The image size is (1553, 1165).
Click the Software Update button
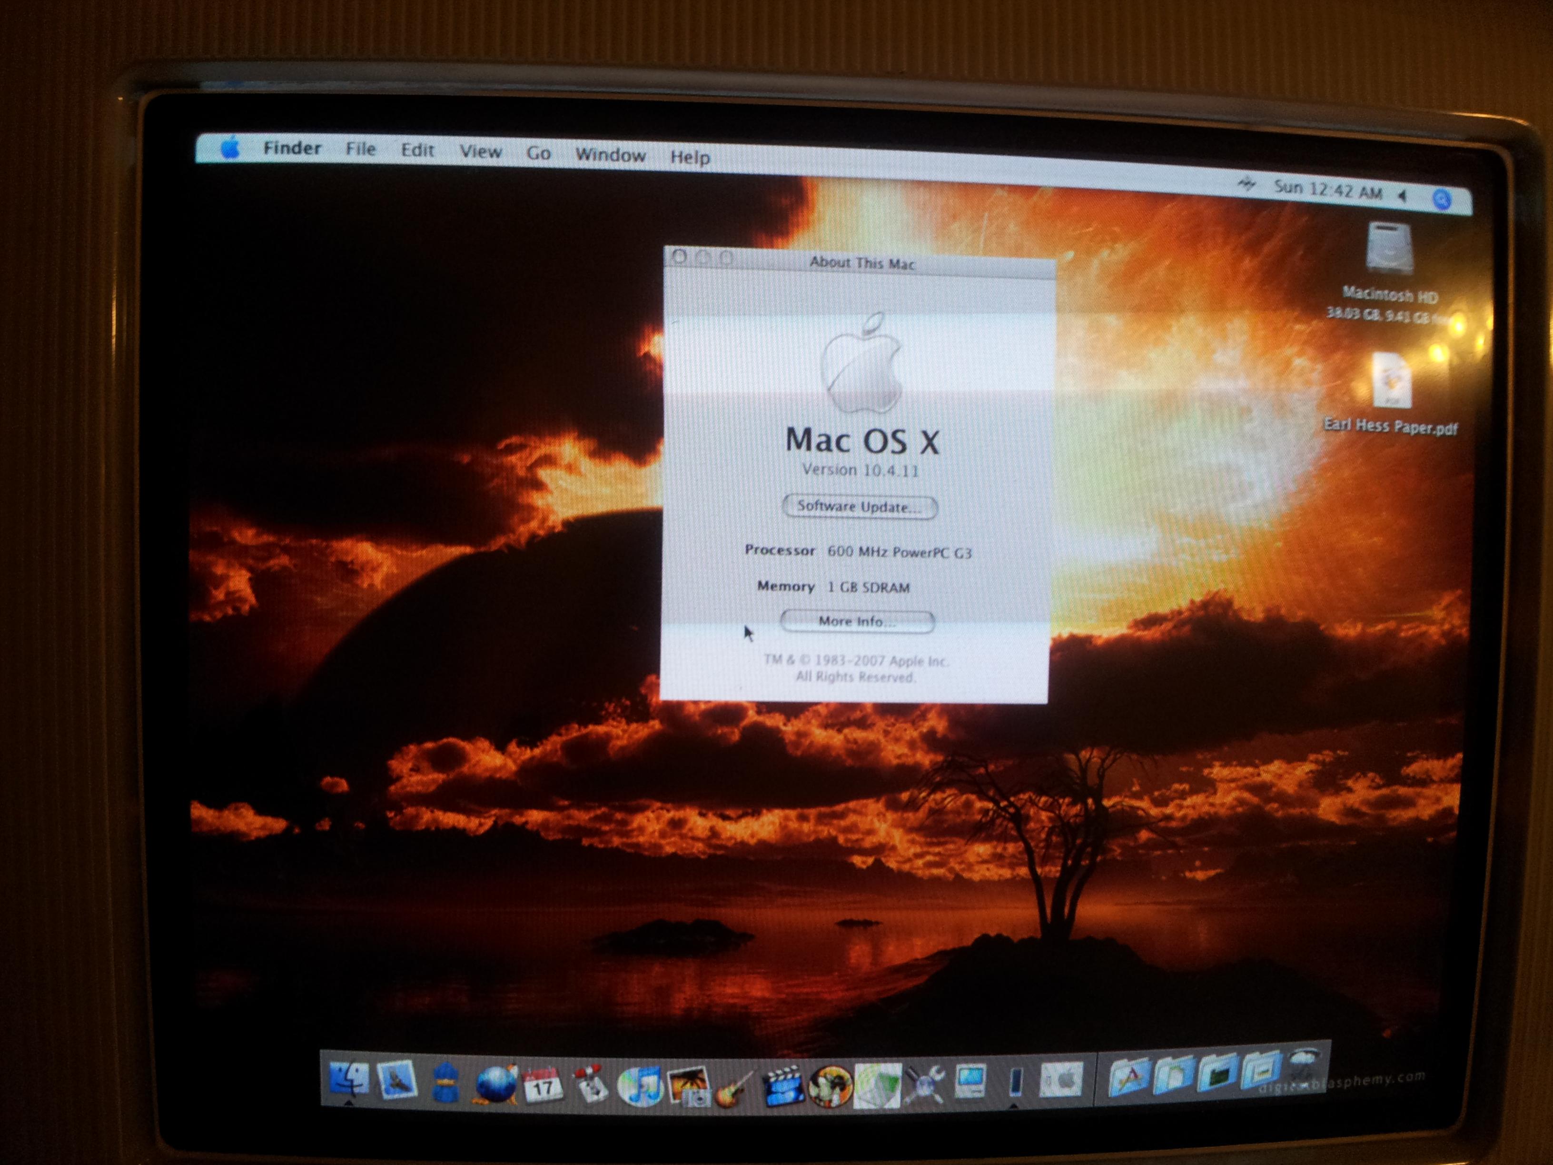click(x=860, y=507)
